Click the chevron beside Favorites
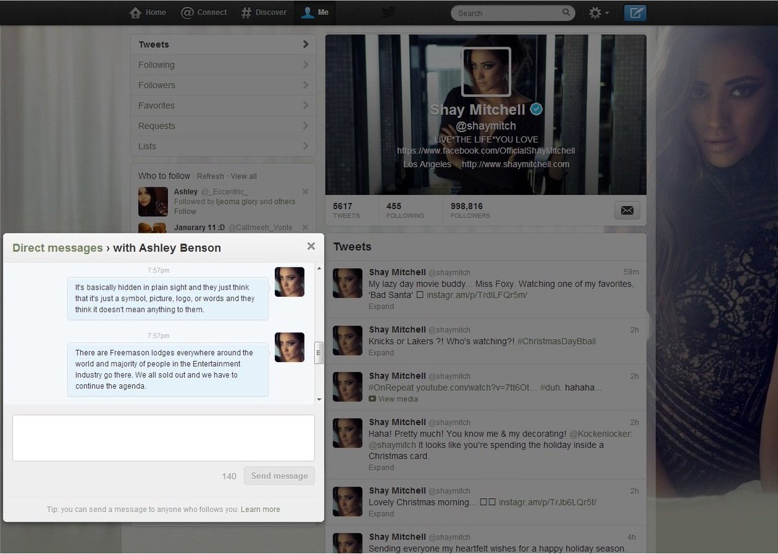Screen dimensions: 778x554 point(305,105)
